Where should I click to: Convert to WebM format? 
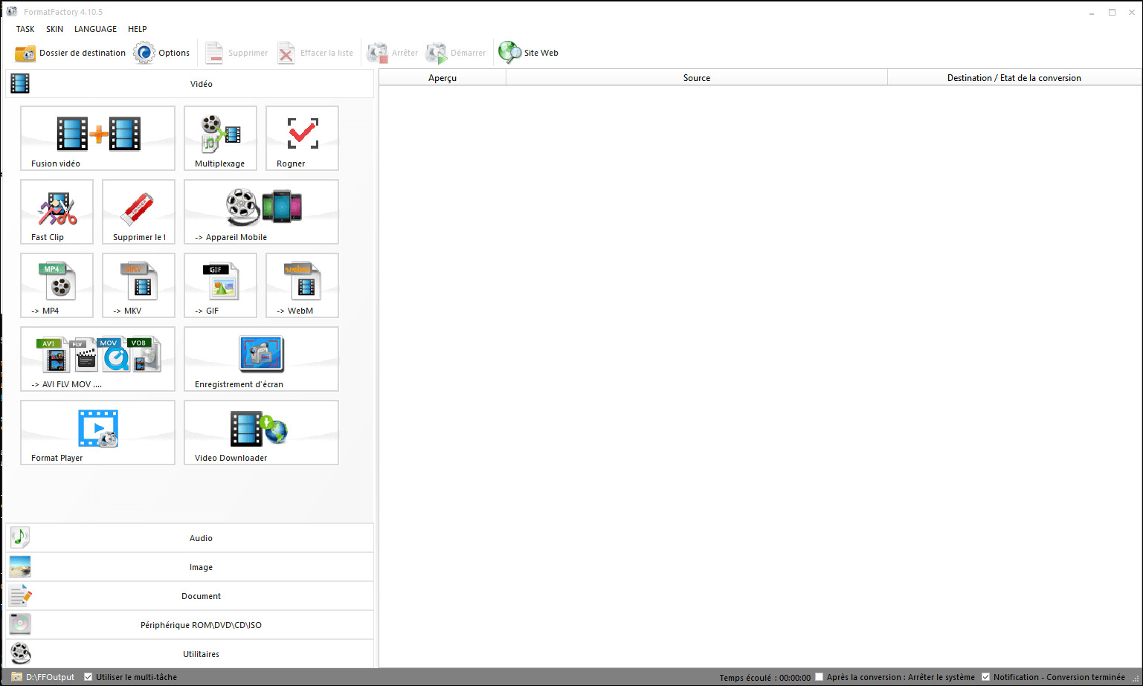click(x=302, y=285)
